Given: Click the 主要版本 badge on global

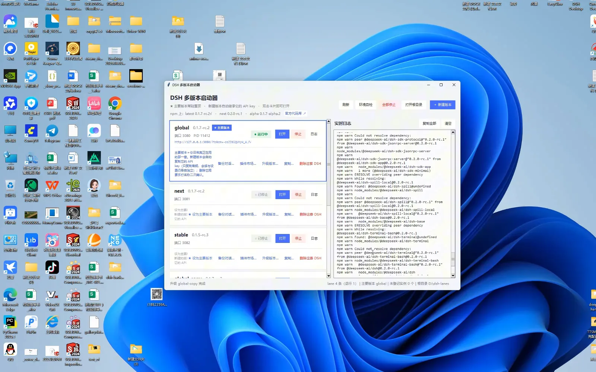Looking at the screenshot, I should tap(222, 128).
